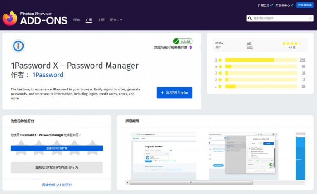317x194 pixels.
Task: Click the 2-star rating bar
Action: point(261,80)
